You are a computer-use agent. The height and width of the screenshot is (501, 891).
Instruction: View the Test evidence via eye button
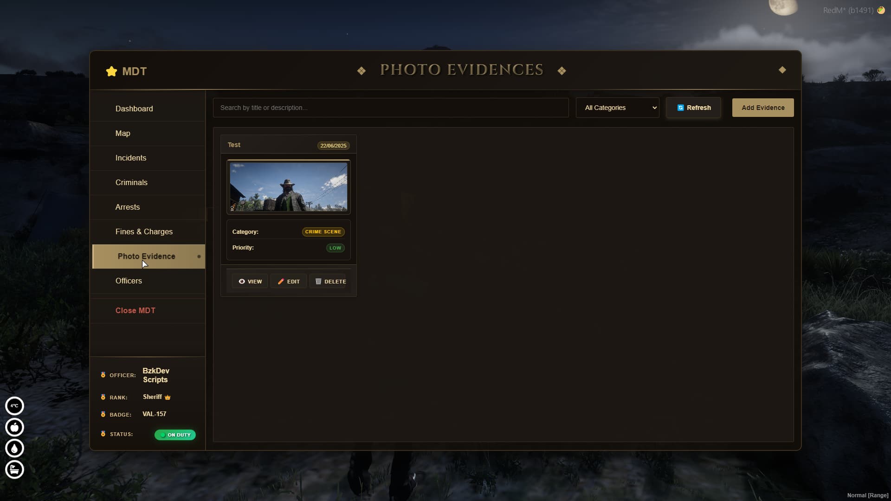pyautogui.click(x=250, y=282)
